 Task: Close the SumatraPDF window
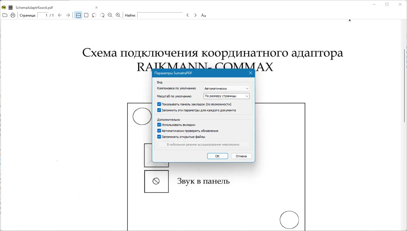400,4
